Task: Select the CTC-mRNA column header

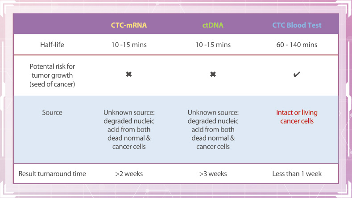Action: [129, 25]
